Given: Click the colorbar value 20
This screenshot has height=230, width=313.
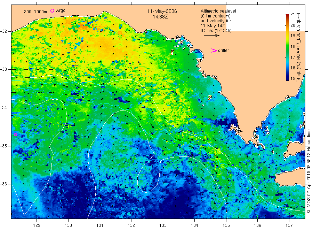Looking at the screenshot, I should [x=292, y=25].
